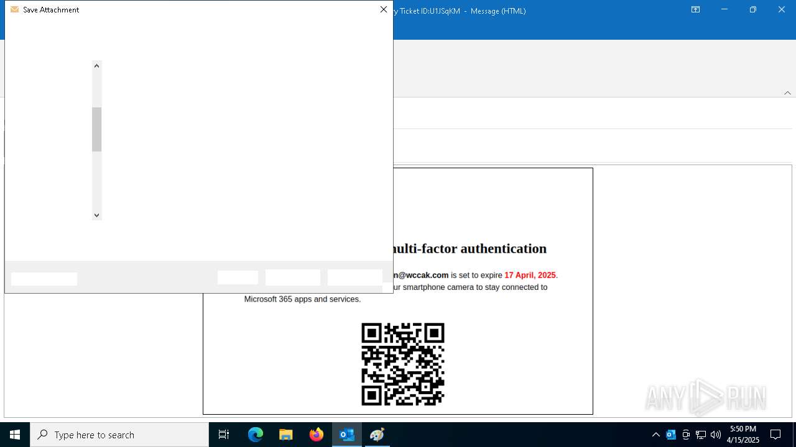Click the red '17 April, 2025' expiry date
This screenshot has width=796, height=447.
click(530, 275)
